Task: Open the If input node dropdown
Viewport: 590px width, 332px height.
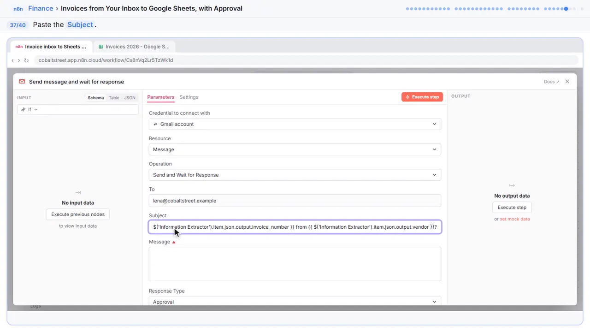Action: point(78,109)
